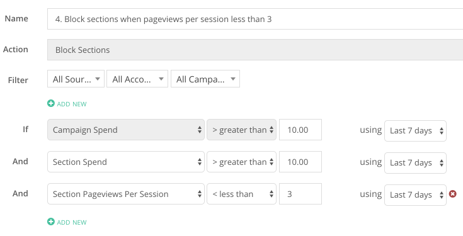
Task: Click the green plus icon below conditions
Action: click(x=51, y=222)
